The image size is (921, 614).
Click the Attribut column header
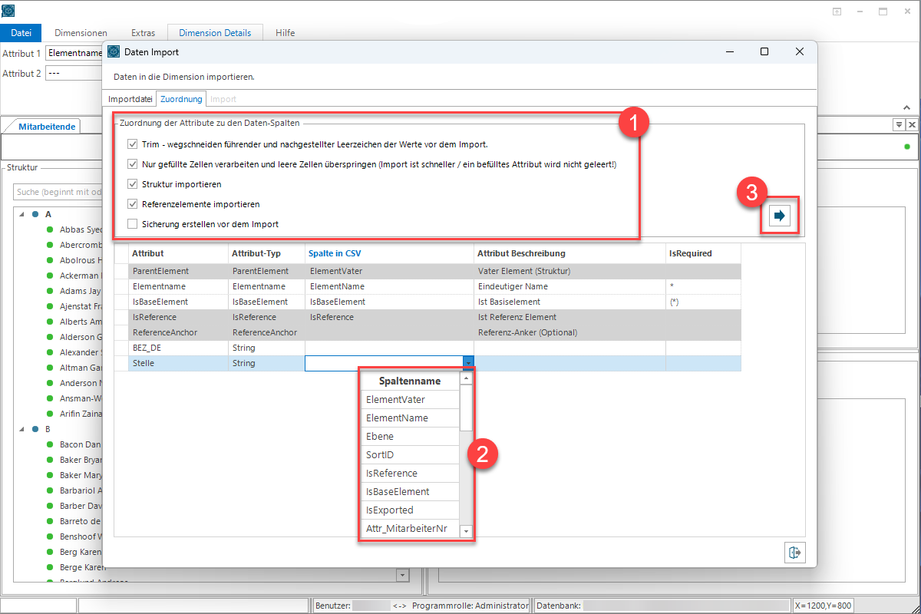click(178, 253)
